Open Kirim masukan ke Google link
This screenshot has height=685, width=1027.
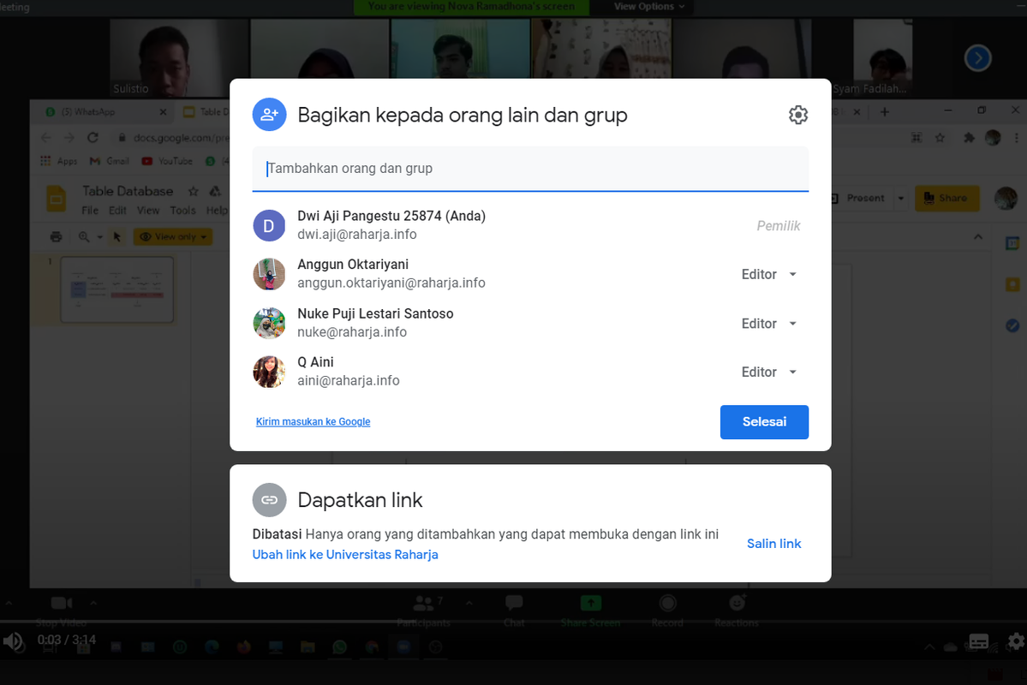click(313, 422)
